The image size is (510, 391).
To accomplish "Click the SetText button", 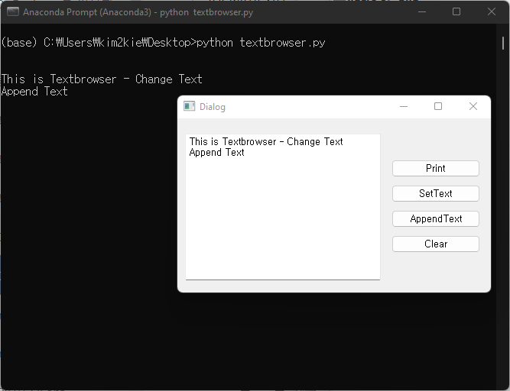I will tap(436, 193).
